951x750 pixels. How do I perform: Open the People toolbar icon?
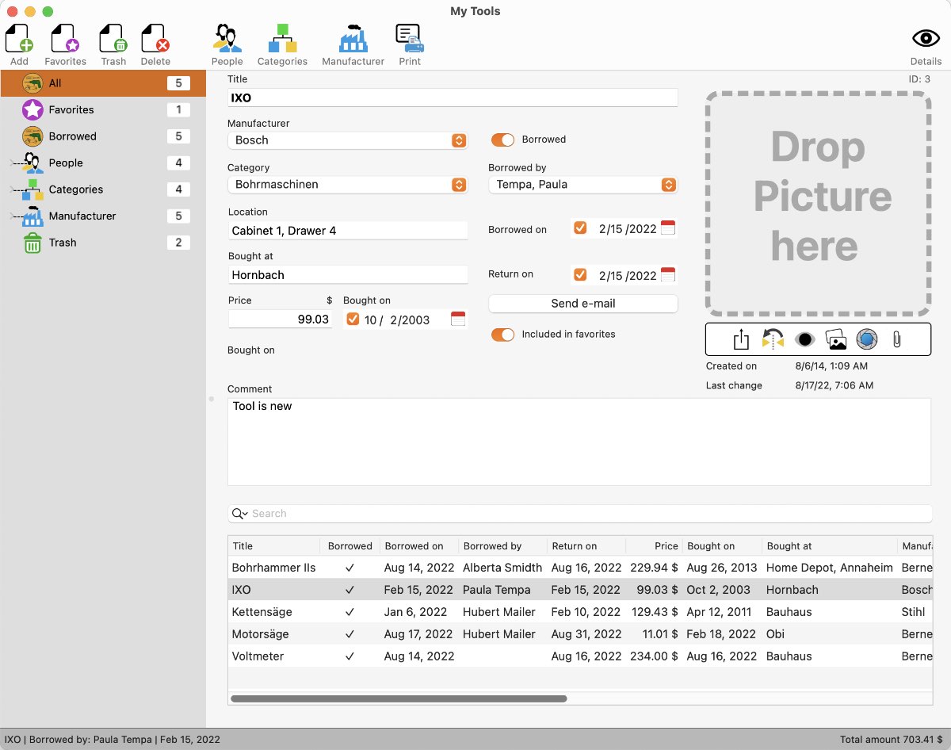(x=227, y=38)
